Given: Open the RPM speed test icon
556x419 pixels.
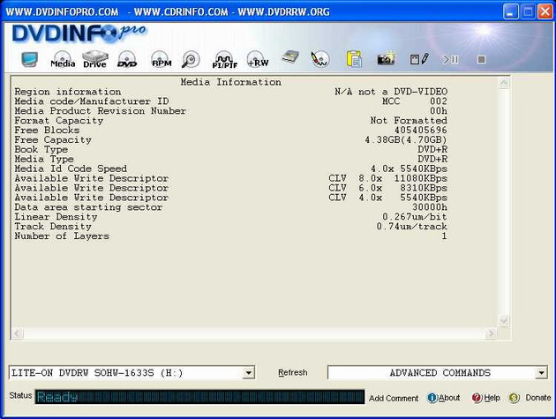Looking at the screenshot, I should (x=161, y=59).
